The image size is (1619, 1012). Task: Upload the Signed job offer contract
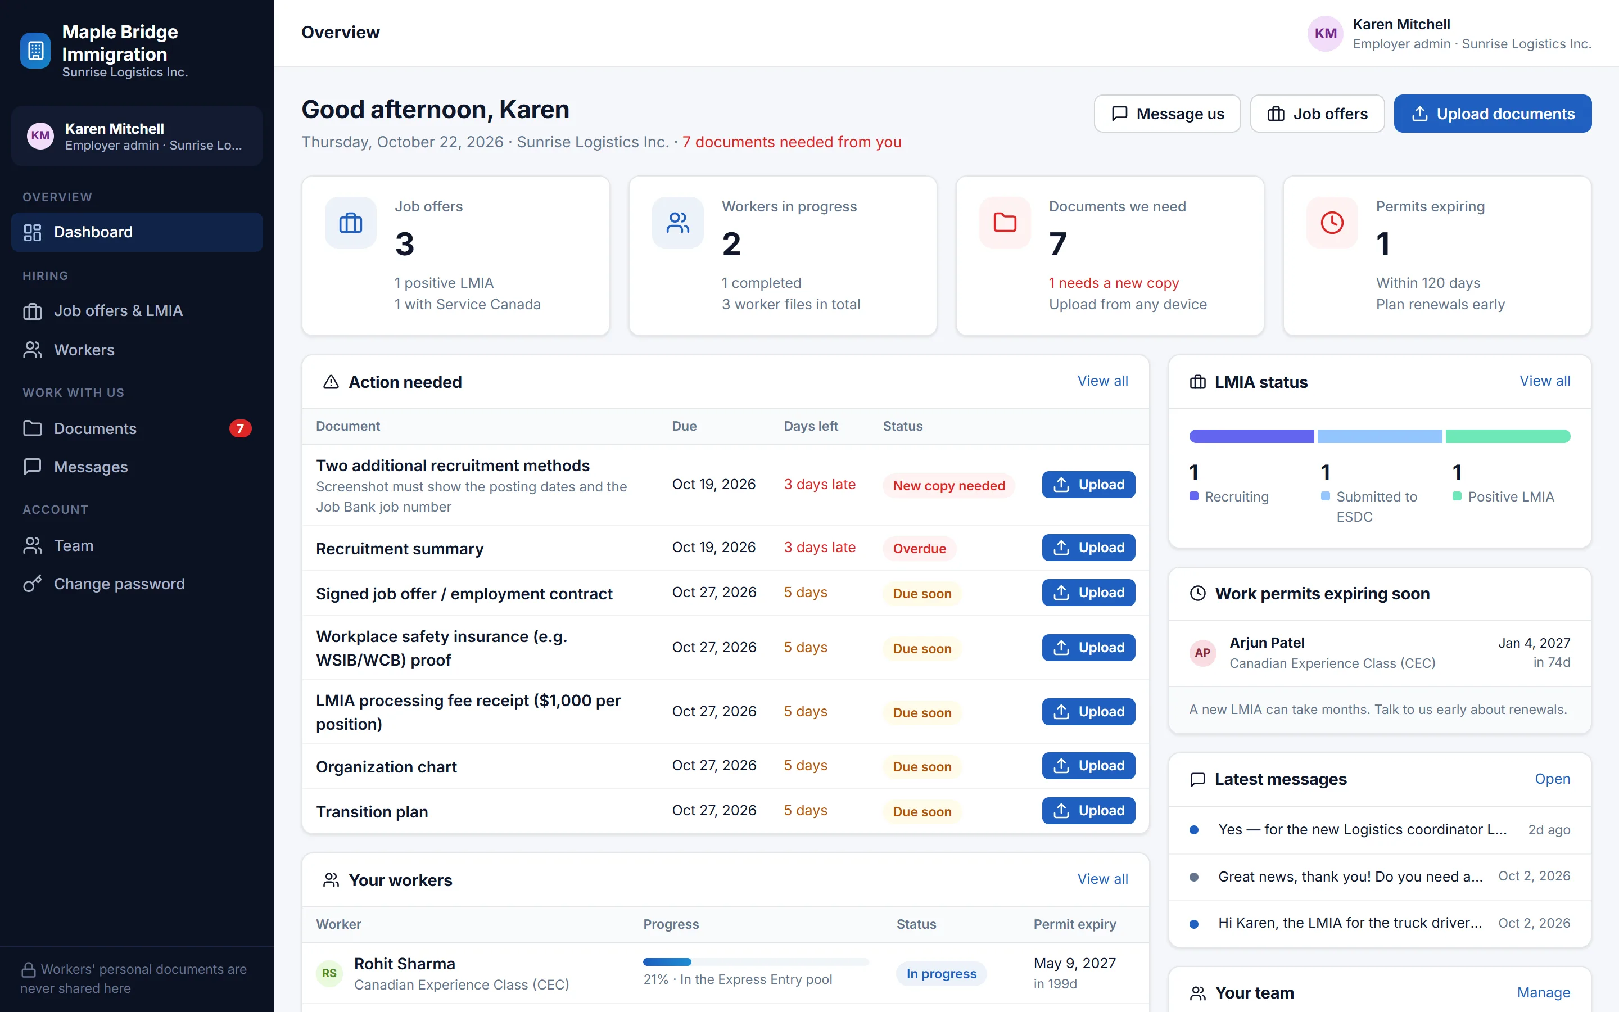pos(1088,593)
